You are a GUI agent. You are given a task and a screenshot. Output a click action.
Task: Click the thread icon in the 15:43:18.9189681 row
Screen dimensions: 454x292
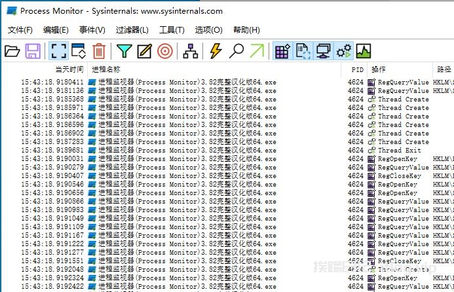click(x=371, y=151)
